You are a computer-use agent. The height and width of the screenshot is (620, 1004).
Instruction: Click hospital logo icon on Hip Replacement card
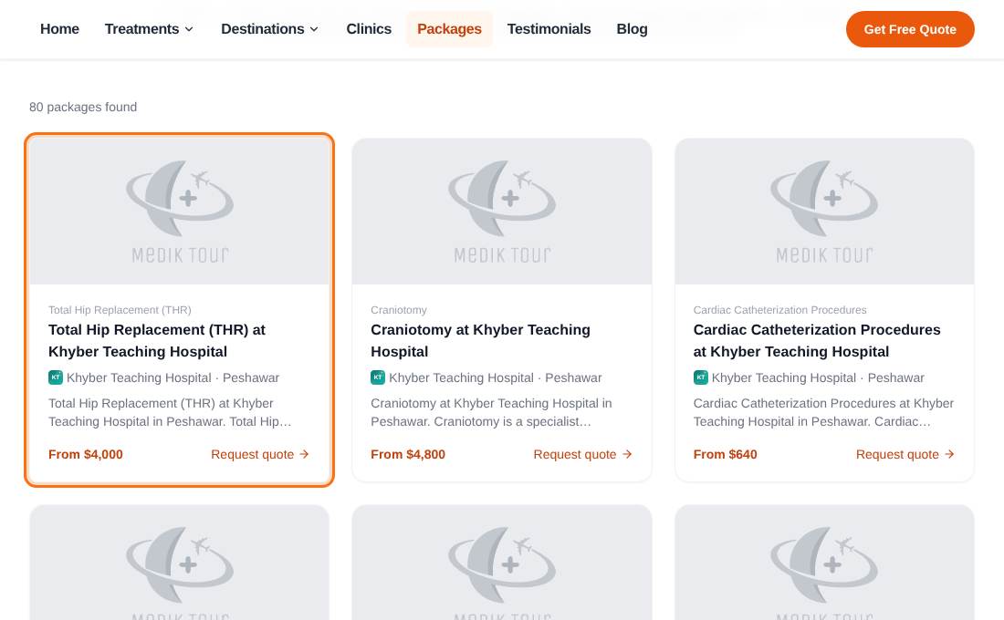(x=56, y=377)
